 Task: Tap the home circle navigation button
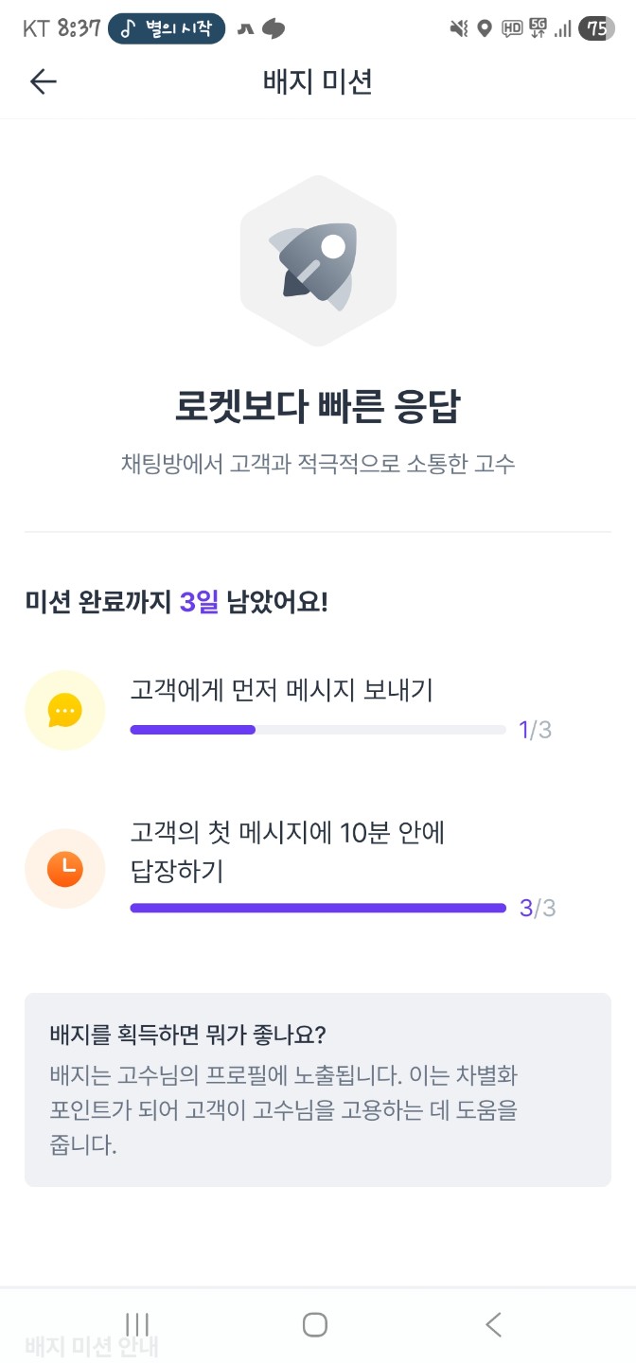click(315, 1324)
